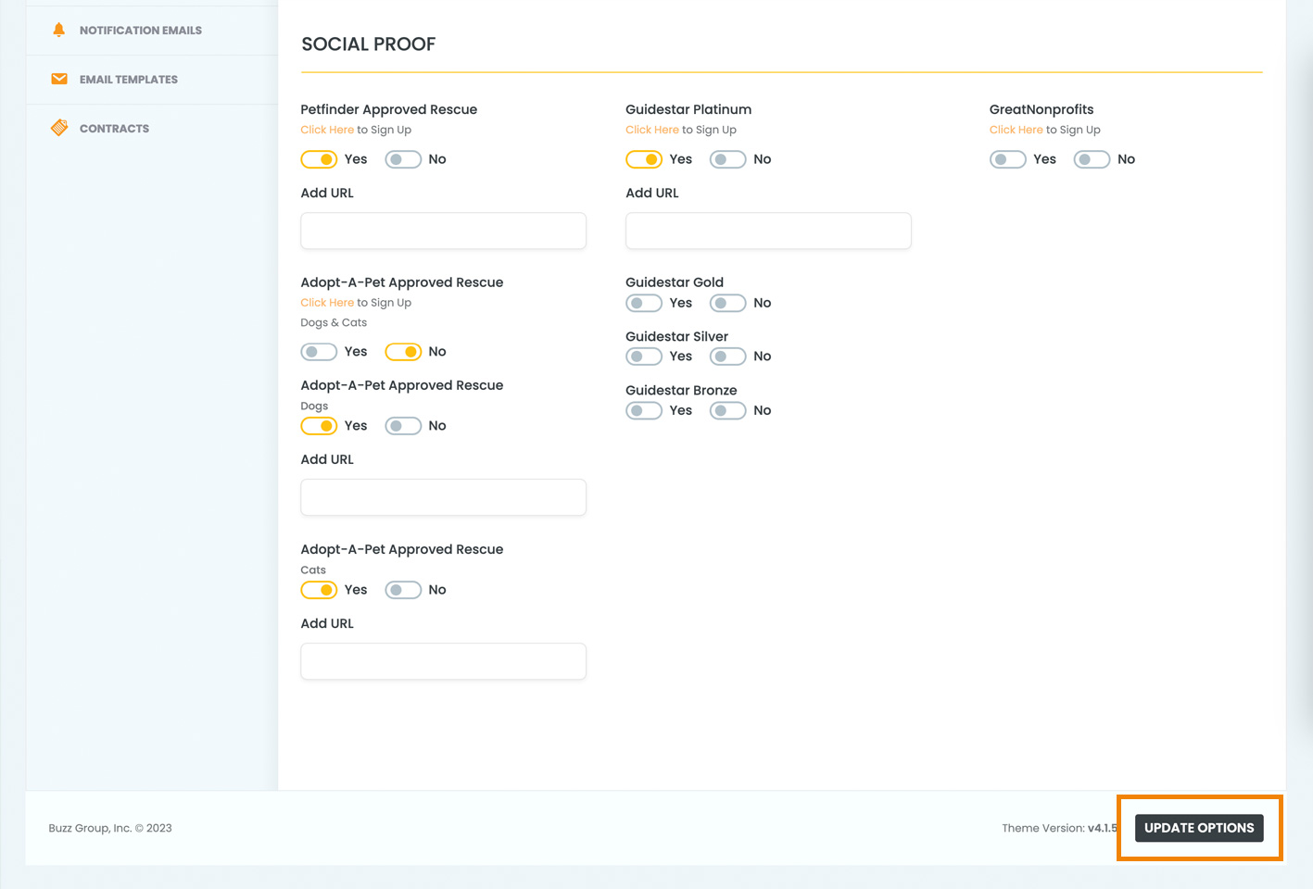Click Here link under Guidestar Platinum
This screenshot has height=889, width=1313.
coord(652,130)
